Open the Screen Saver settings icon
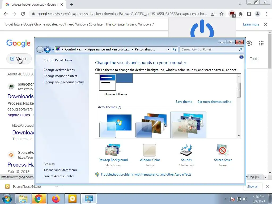Screen dimensions: 272x204 pos(223,150)
